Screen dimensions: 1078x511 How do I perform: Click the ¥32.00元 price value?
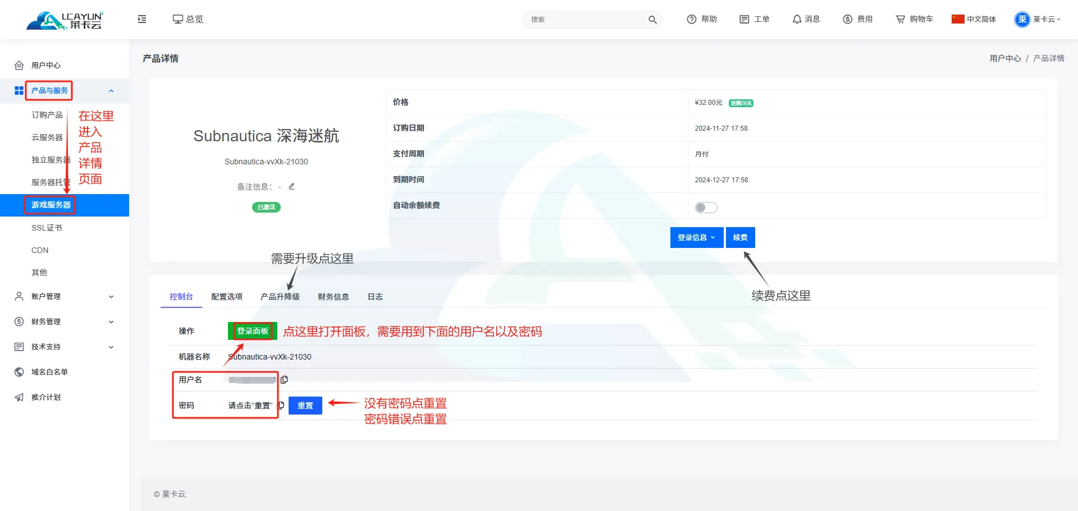pyautogui.click(x=709, y=103)
